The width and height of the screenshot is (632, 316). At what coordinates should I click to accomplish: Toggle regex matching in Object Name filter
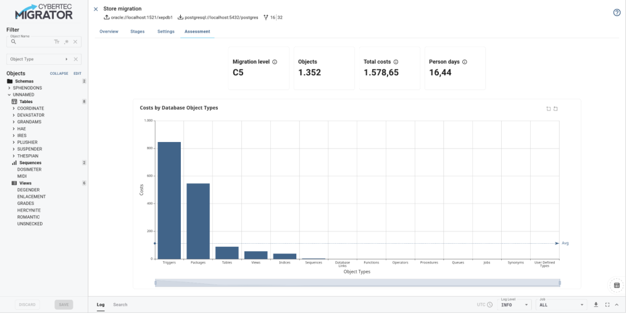[66, 42]
